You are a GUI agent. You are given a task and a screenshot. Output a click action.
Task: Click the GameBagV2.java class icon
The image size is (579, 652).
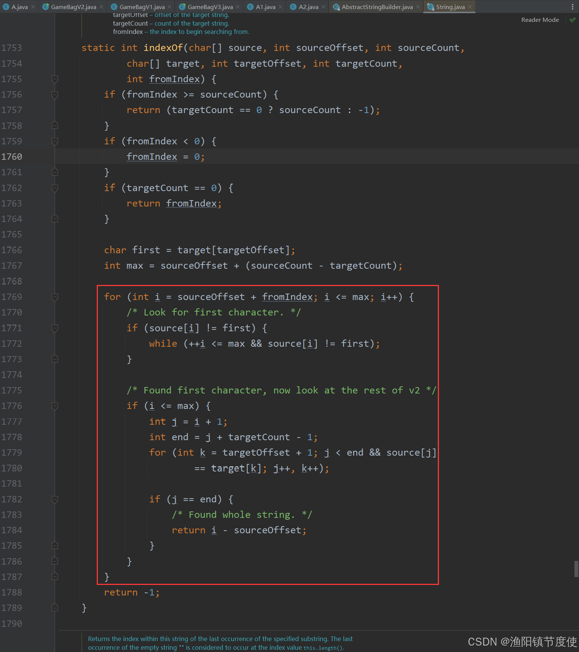click(46, 7)
